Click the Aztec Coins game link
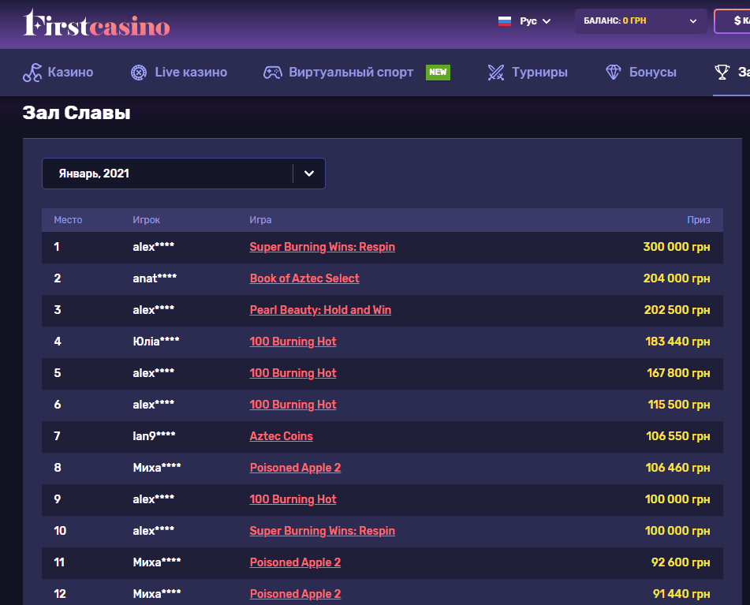 [282, 436]
